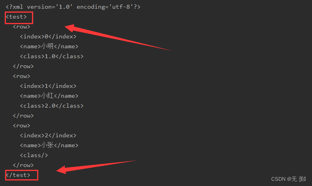The width and height of the screenshot is (312, 186).
Task: Click the class 2.0 element line
Action: (52, 106)
